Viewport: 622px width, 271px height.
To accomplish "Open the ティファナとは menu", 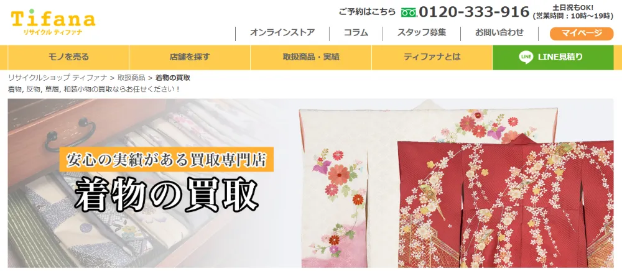I will click(x=432, y=57).
